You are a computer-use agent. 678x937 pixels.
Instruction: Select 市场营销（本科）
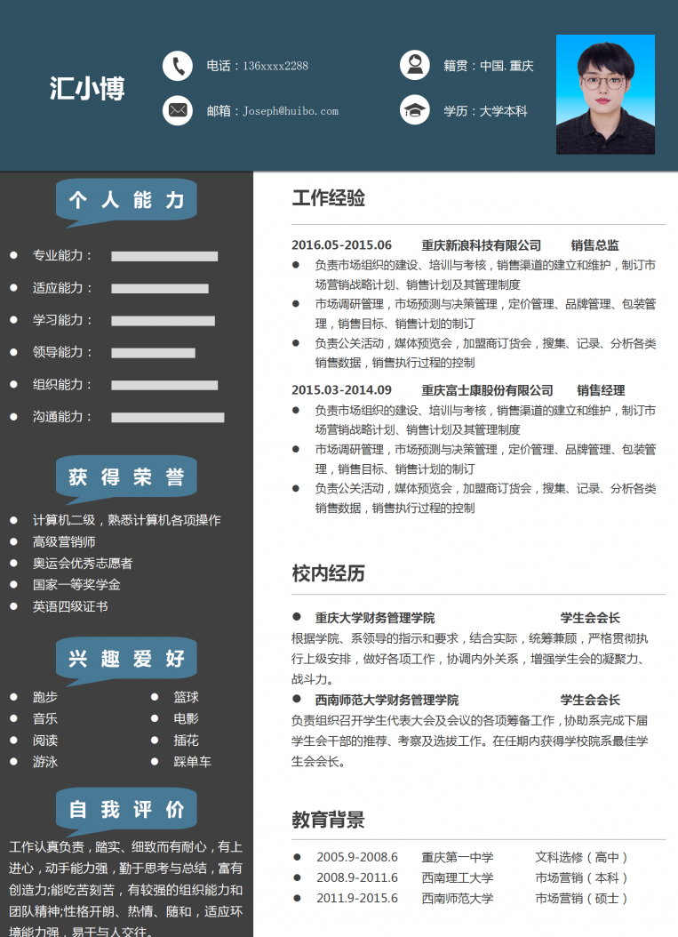(581, 877)
